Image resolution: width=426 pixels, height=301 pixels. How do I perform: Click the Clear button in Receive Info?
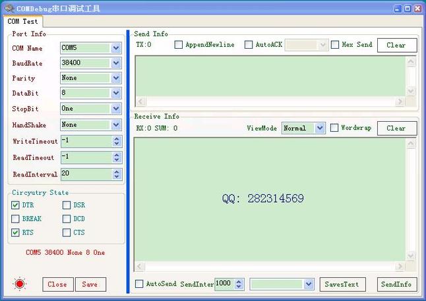coord(397,128)
